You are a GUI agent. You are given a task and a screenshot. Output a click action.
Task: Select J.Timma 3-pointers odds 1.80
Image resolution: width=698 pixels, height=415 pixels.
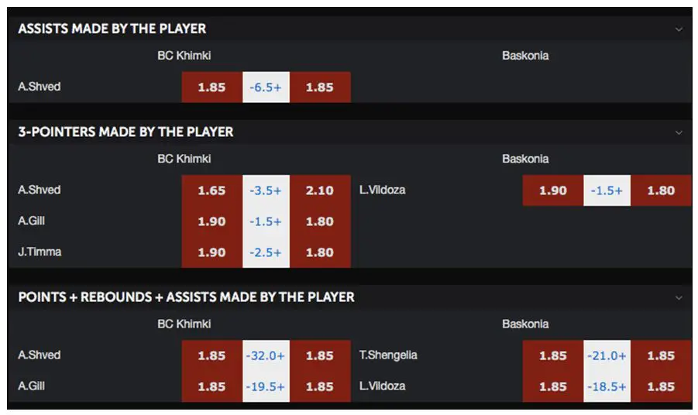[320, 252]
